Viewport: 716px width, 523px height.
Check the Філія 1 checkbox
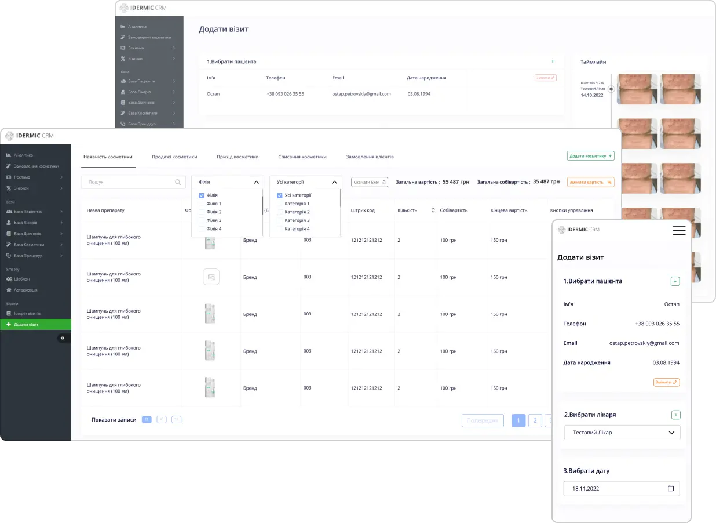(x=202, y=204)
